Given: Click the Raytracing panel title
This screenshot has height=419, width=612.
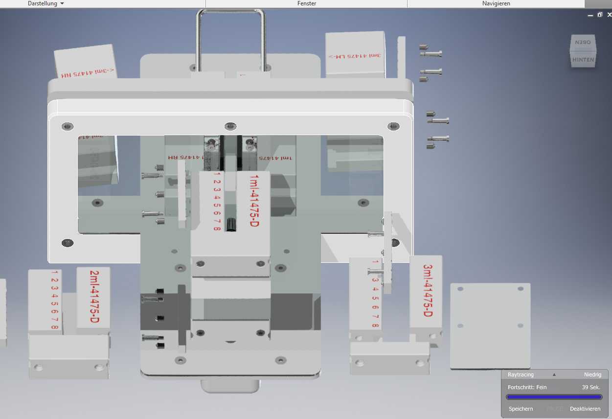Looking at the screenshot, I should [x=521, y=374].
